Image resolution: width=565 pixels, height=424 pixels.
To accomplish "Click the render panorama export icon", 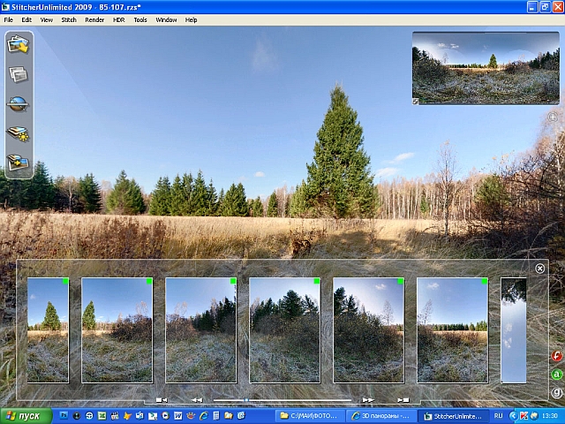I will click(x=18, y=163).
